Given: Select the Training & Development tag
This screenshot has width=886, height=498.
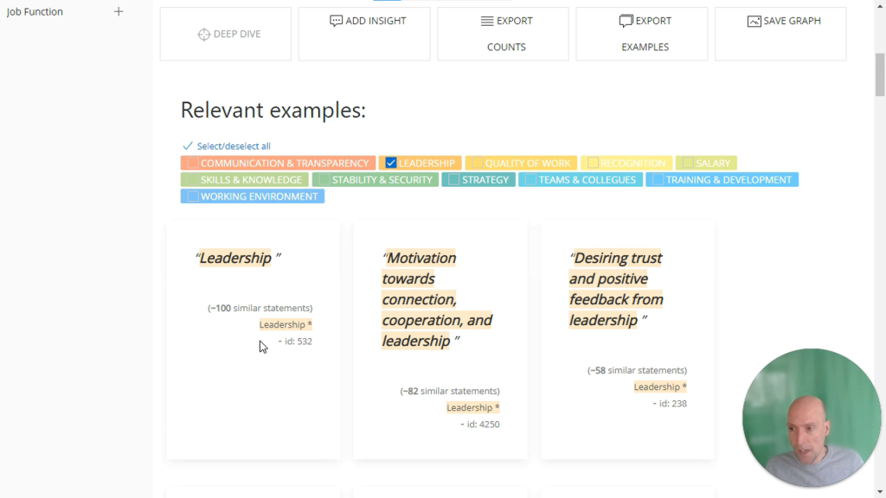Looking at the screenshot, I should tap(722, 180).
